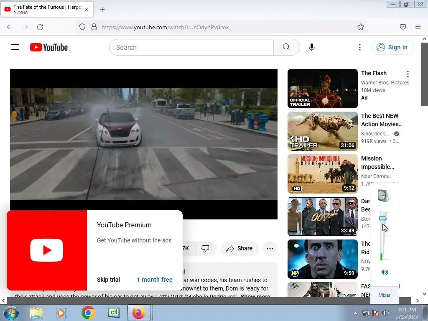Viewport: 428px width, 321px height.
Task: Click page scrollbar down arrow
Action: coord(425,294)
